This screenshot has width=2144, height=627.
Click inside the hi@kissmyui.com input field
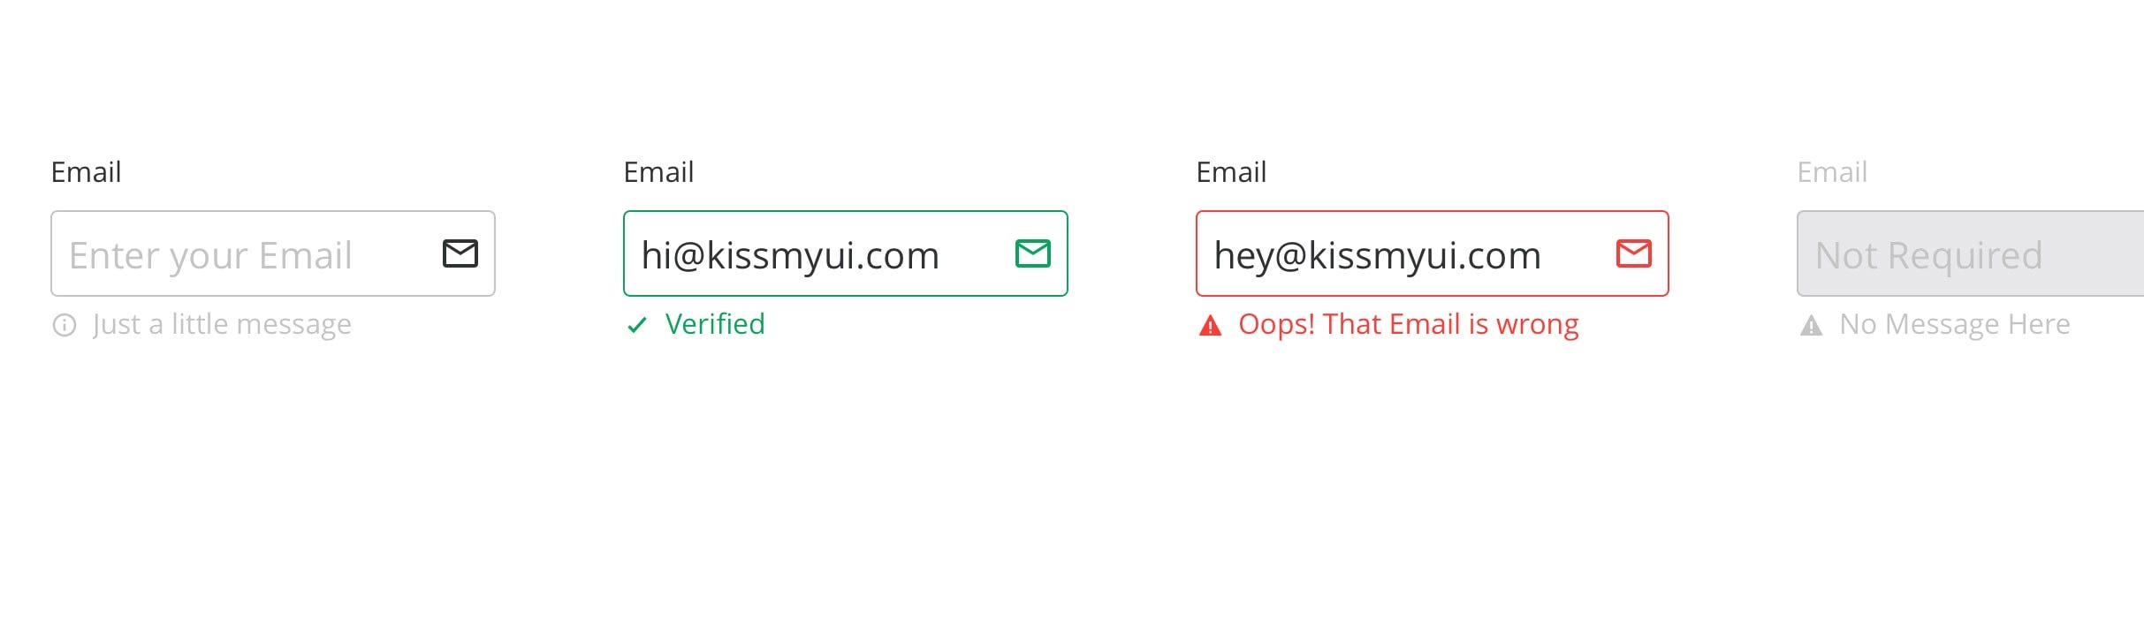[846, 253]
